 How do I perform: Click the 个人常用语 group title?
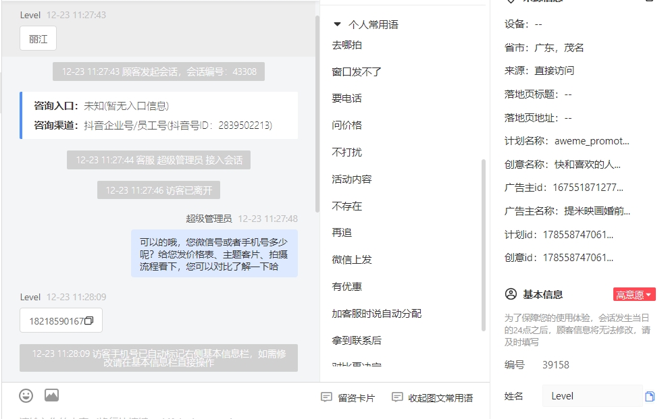click(374, 25)
